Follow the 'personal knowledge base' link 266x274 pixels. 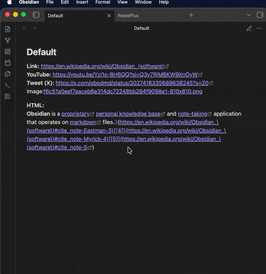[128, 114]
